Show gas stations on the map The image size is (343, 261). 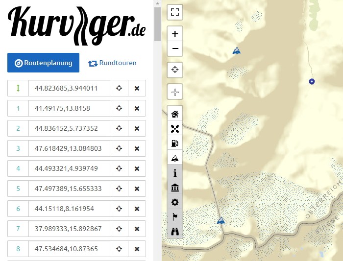tap(175, 143)
